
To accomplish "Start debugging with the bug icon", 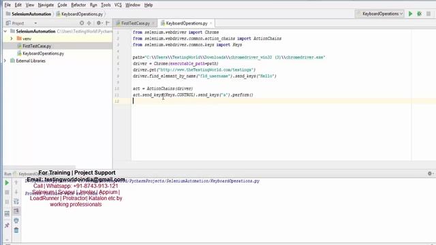I will click(x=420, y=14).
